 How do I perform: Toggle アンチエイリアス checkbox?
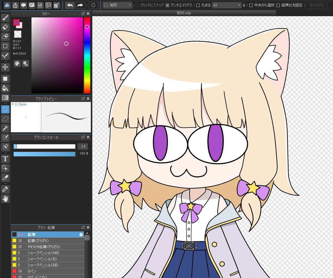(167, 5)
